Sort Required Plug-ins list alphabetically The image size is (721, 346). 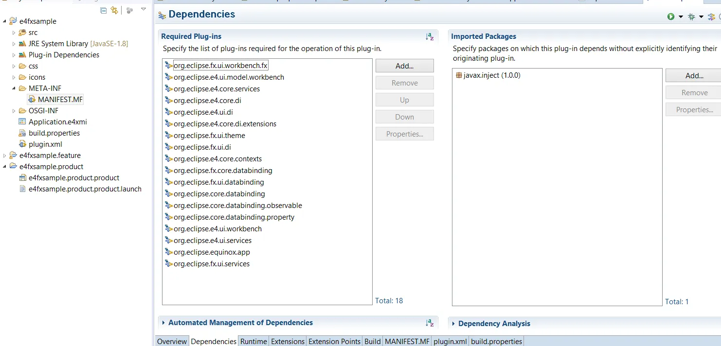(x=430, y=36)
